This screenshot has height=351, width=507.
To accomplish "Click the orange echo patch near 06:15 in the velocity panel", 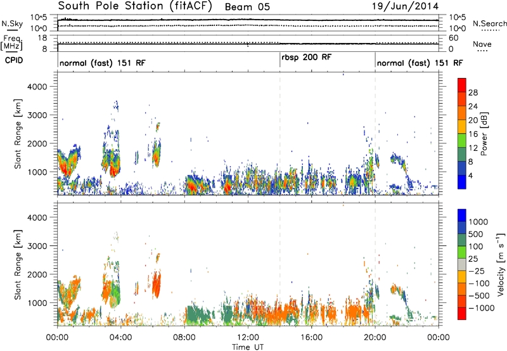I will click(156, 284).
